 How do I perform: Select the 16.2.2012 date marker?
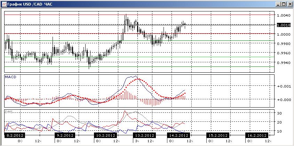[257, 135]
